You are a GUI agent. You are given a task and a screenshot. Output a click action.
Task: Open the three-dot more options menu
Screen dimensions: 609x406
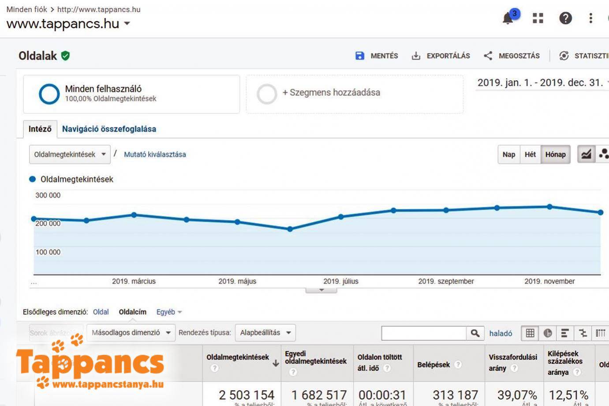point(590,18)
